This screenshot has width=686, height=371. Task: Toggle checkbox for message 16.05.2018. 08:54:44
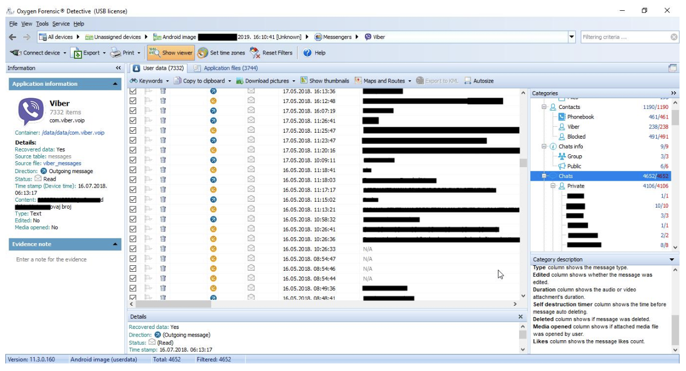(x=133, y=278)
